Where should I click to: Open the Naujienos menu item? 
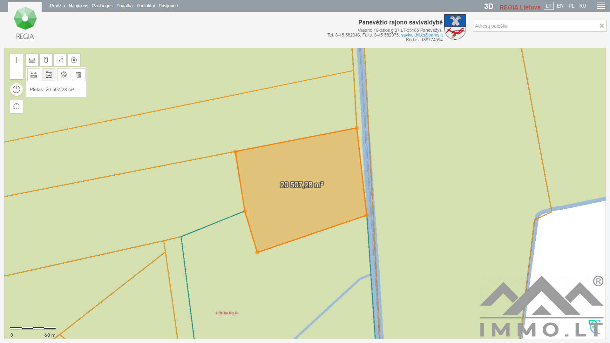pos(78,6)
